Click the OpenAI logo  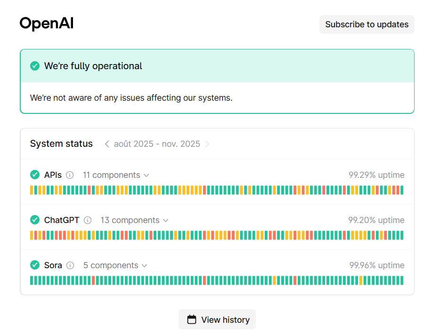[47, 24]
